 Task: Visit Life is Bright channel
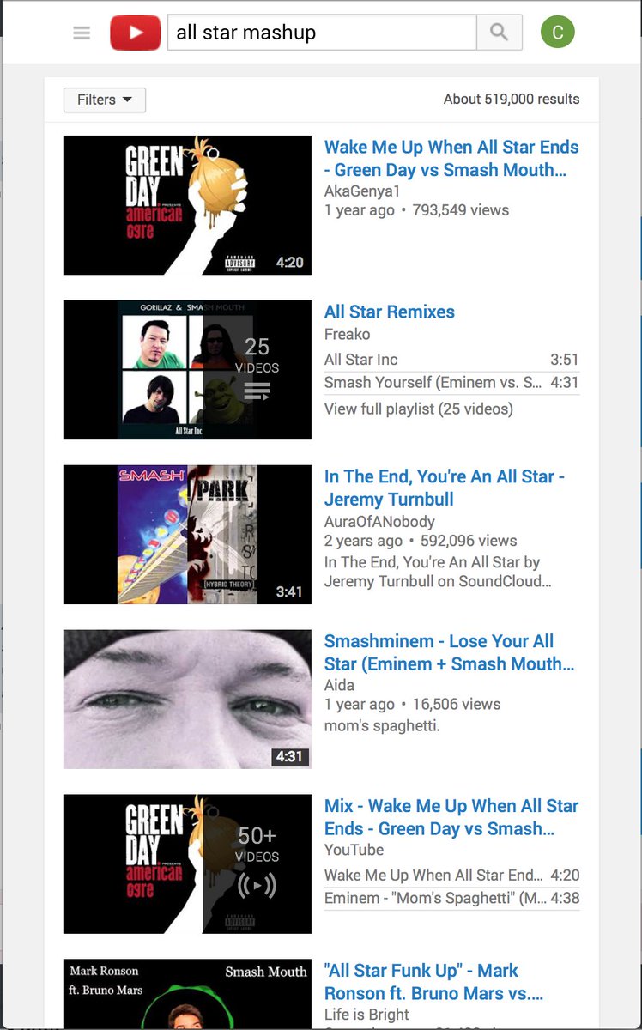point(366,1014)
